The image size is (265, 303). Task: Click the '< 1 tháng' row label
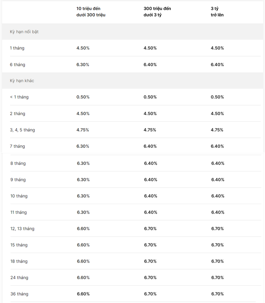[x=19, y=97]
